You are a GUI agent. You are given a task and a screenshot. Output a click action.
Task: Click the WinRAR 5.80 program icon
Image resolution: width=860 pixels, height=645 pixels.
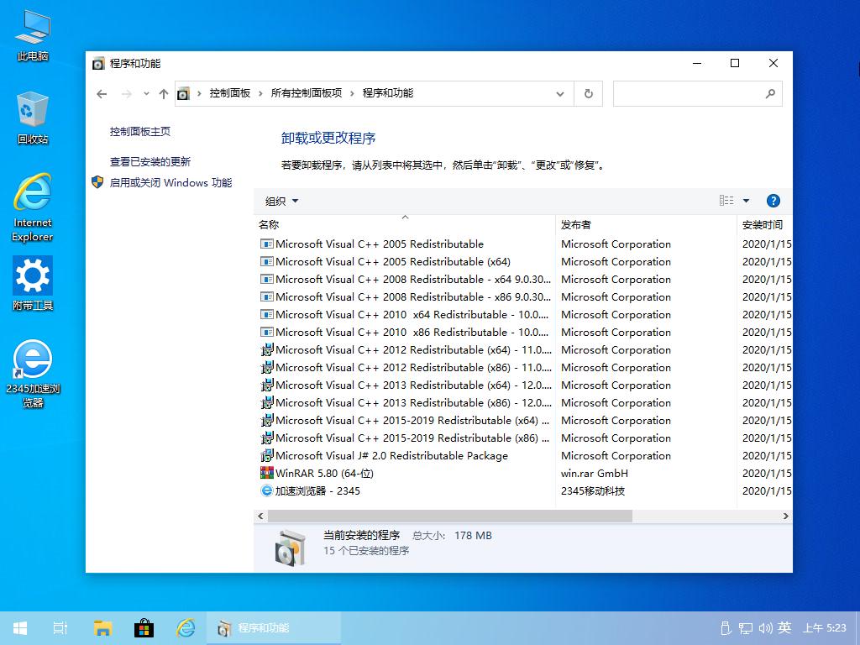coord(266,473)
